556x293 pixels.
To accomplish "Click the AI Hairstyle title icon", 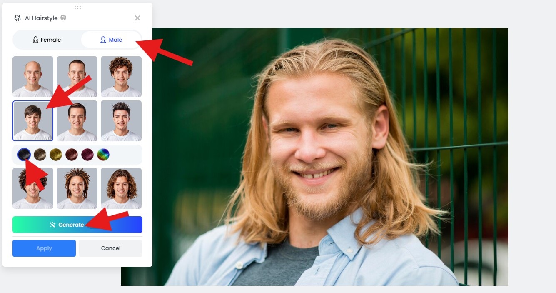I will coord(17,18).
